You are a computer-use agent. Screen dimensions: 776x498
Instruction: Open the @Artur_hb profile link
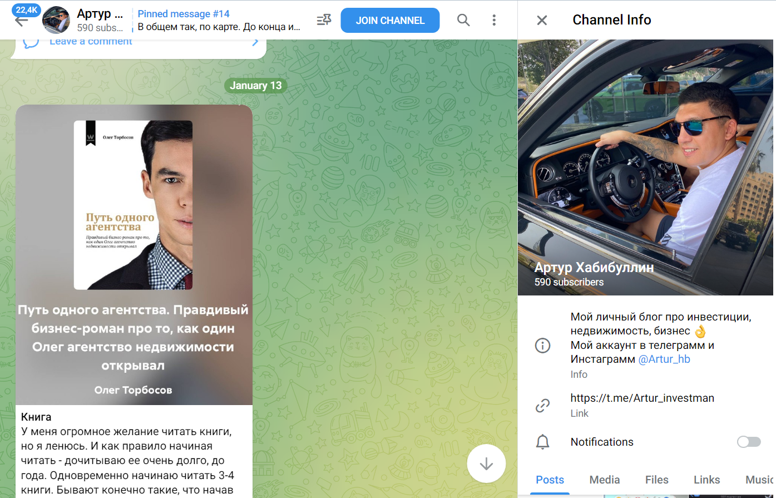tap(664, 359)
